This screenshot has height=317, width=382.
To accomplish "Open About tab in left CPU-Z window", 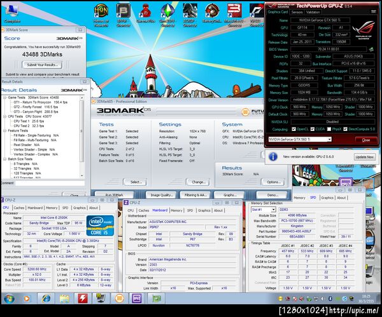I will pos(94,208).
